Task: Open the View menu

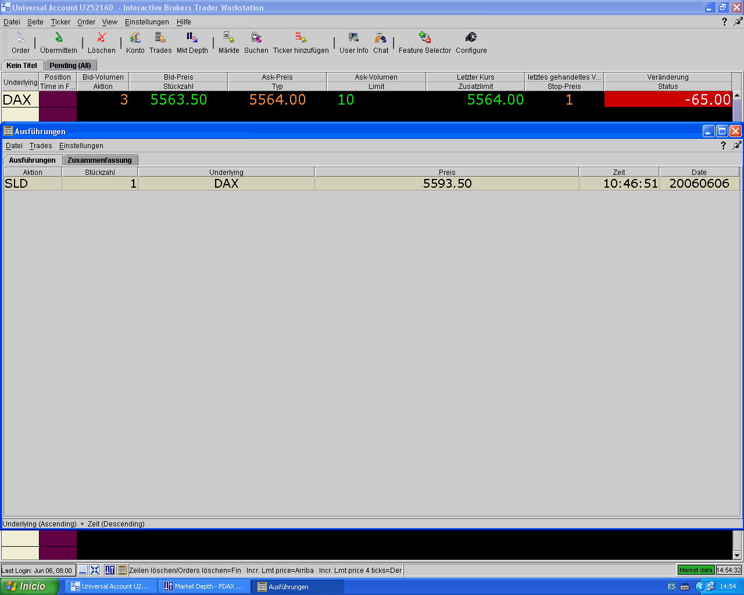Action: (x=110, y=22)
